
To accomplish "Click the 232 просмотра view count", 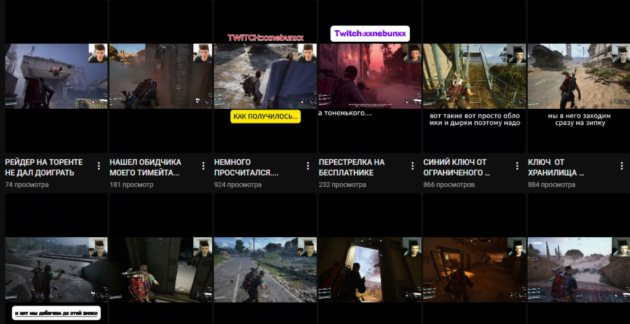I will [342, 184].
